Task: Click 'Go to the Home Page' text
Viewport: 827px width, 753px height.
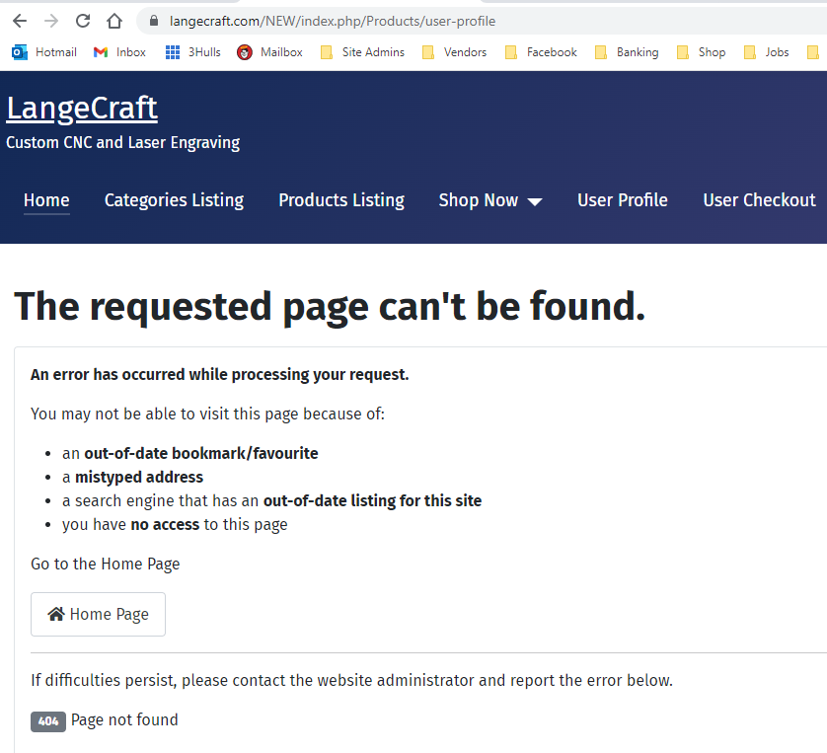Action: (106, 565)
